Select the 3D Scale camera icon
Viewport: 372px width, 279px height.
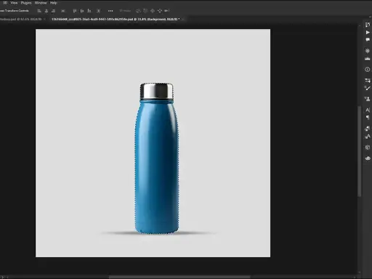tap(167, 11)
